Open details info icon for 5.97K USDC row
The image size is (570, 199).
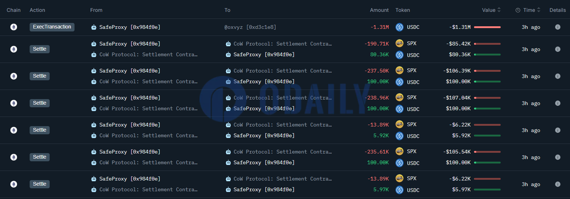557,184
